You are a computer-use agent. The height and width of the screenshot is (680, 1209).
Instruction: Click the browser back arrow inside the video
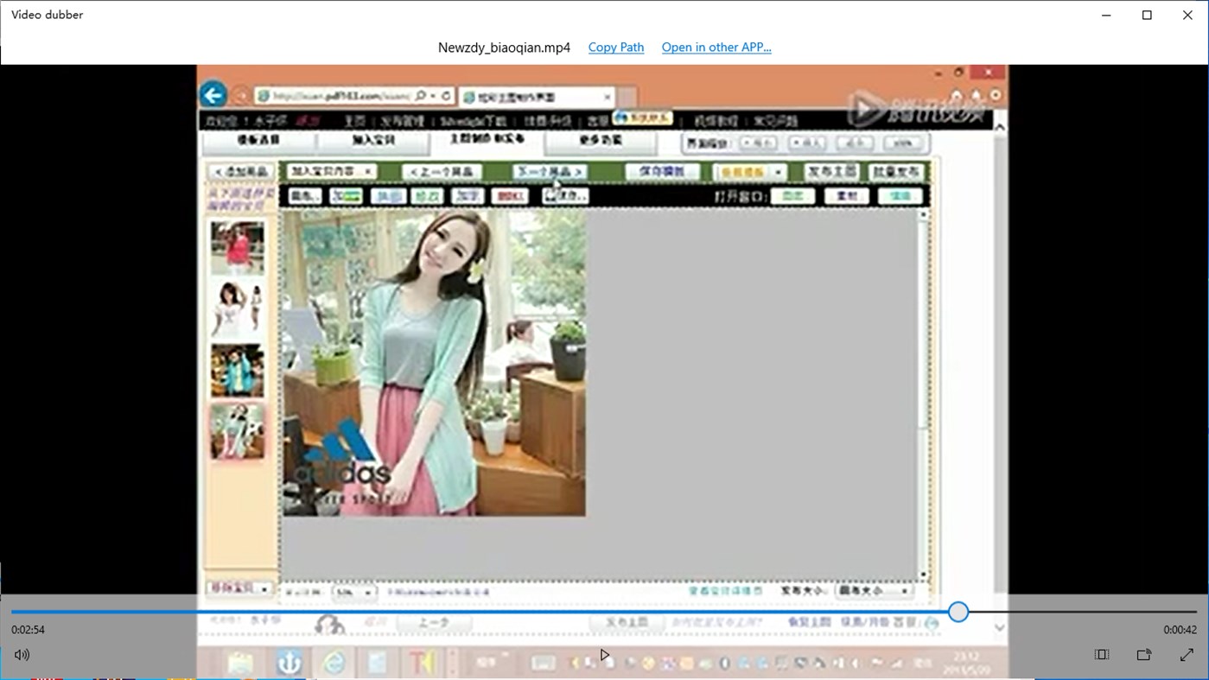213,94
